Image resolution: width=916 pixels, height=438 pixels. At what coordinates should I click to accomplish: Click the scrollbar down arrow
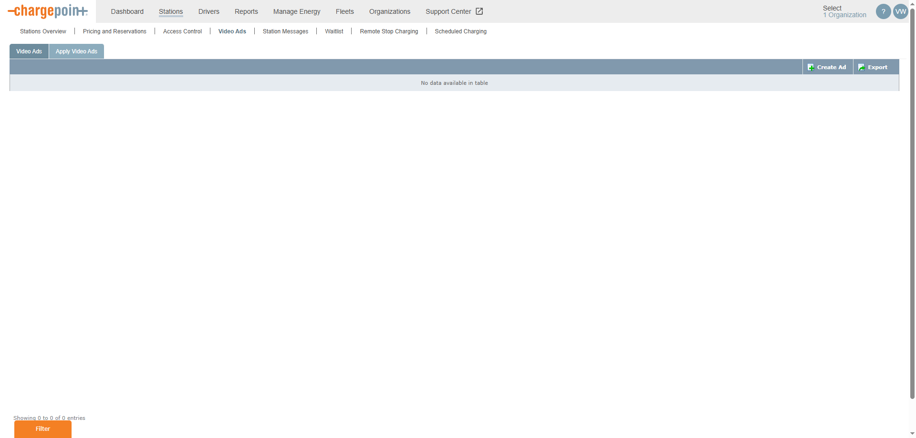click(912, 434)
